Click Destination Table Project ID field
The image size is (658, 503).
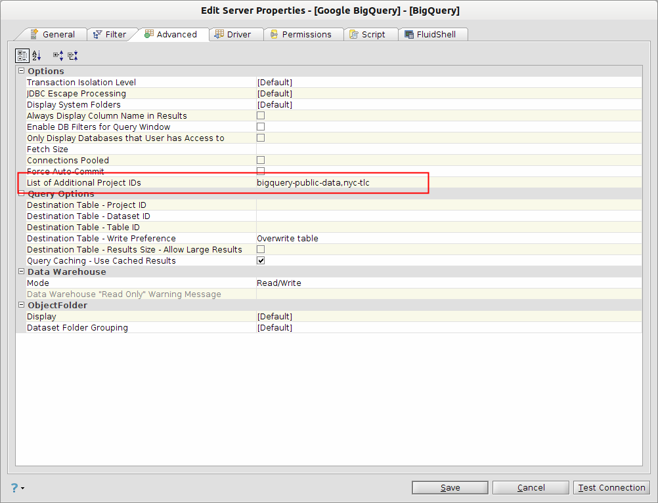coord(449,205)
